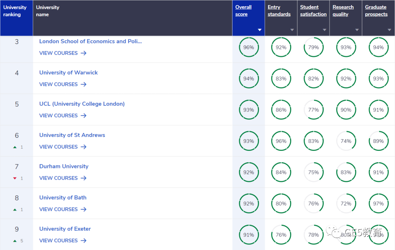The height and width of the screenshot is (250, 395).
Task: Click UCL overall score 93% circle
Action: [249, 110]
